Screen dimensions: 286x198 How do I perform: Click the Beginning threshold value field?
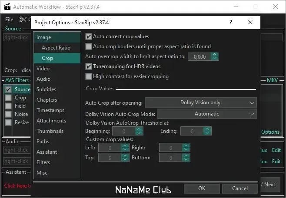click(x=124, y=131)
